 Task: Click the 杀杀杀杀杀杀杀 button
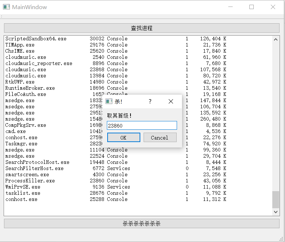[x=142, y=223]
